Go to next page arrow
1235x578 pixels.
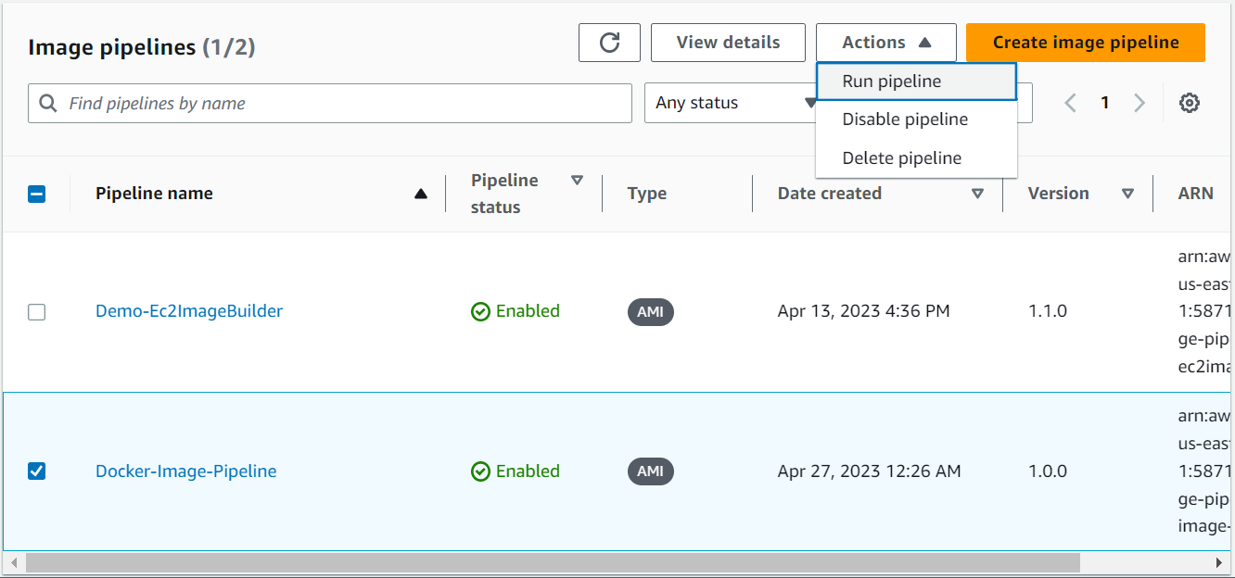point(1140,103)
